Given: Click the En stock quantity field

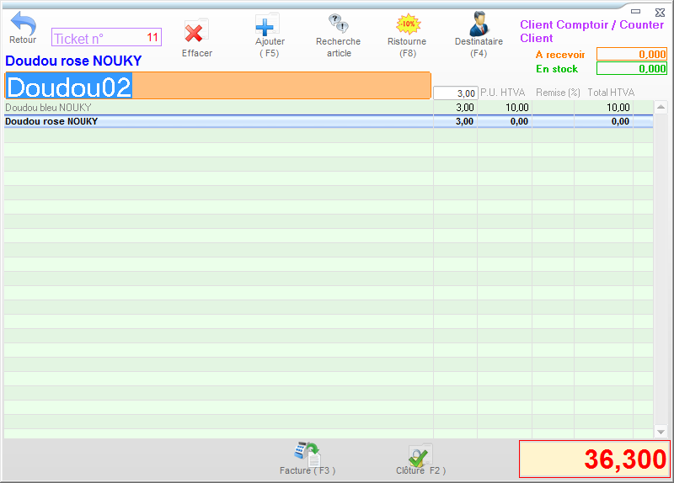Looking at the screenshot, I should click(x=631, y=69).
